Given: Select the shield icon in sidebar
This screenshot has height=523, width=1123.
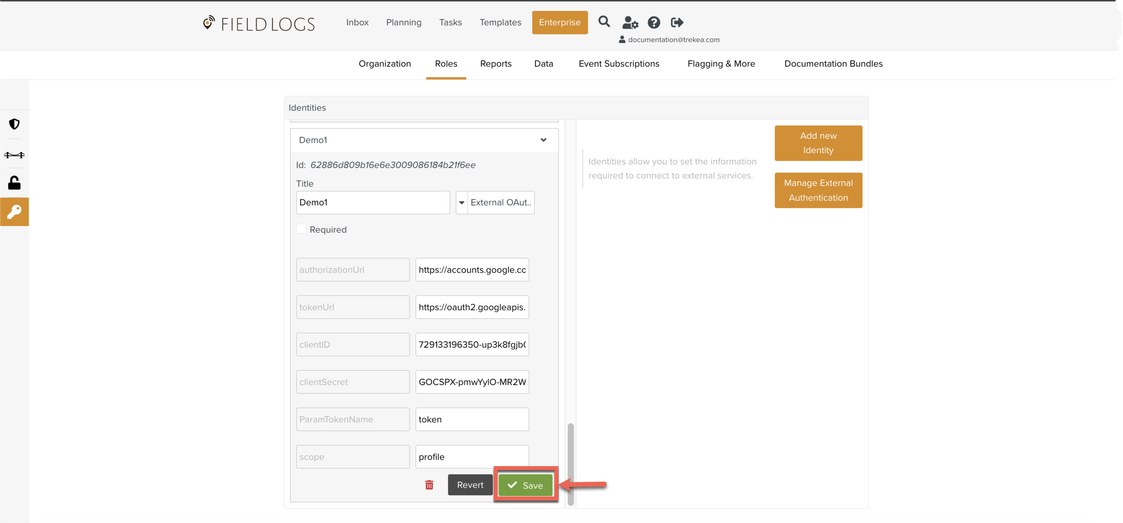Looking at the screenshot, I should 14,124.
